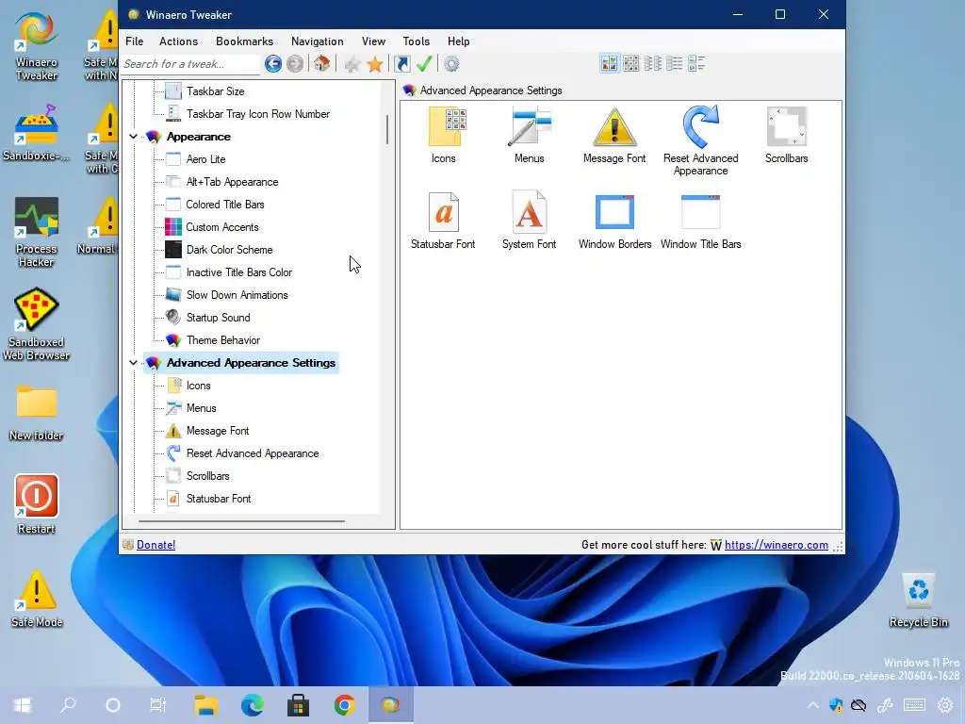Open System Font icon in right pane
This screenshot has width=965, height=724.
(530, 221)
